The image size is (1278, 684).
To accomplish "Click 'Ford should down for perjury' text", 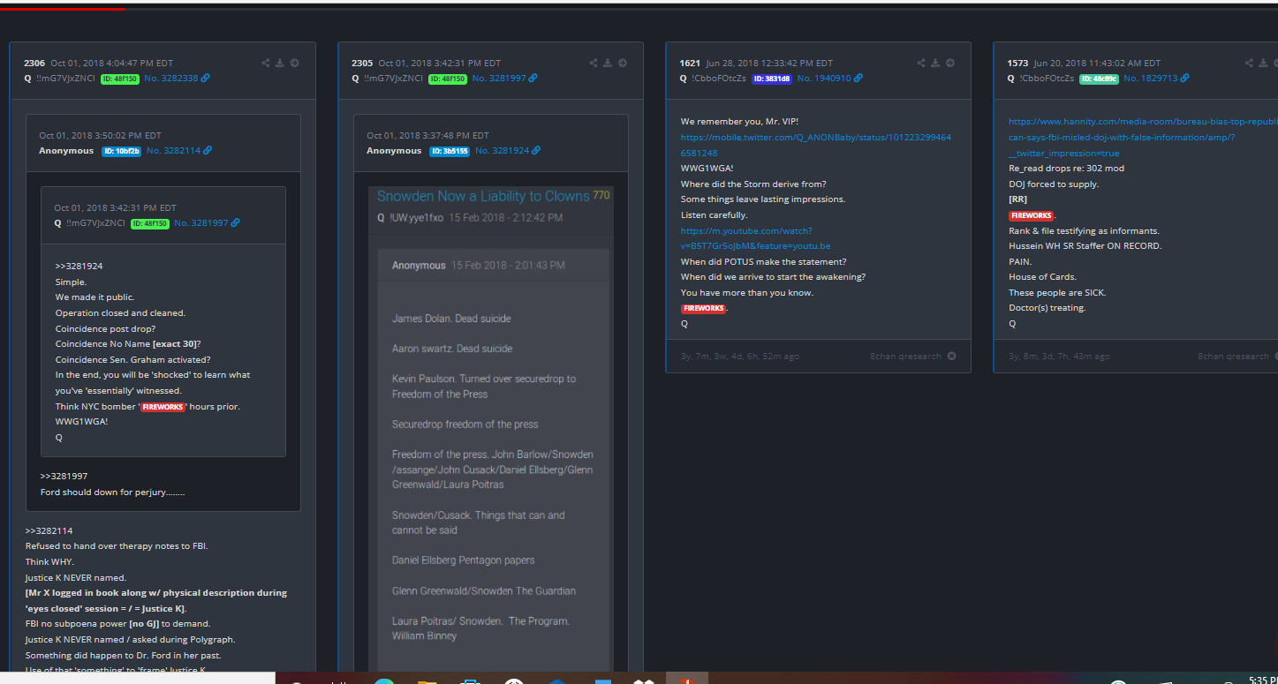I will [112, 492].
